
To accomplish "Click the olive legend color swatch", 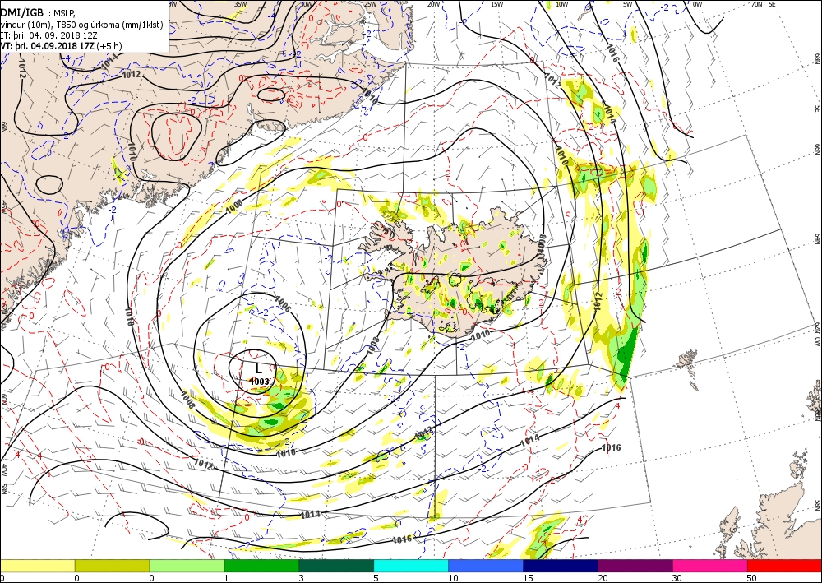I will (x=112, y=565).
